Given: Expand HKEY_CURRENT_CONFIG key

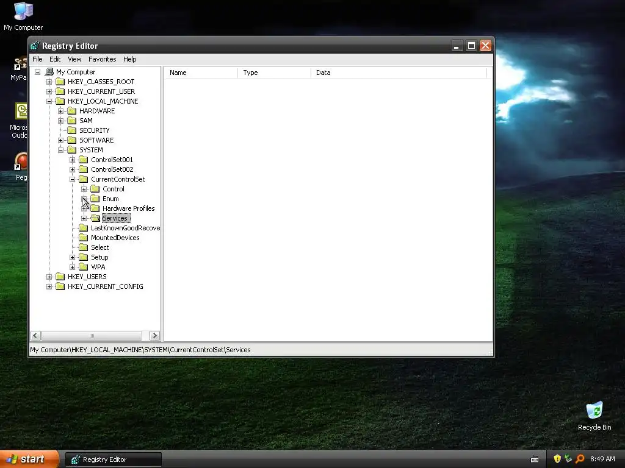Looking at the screenshot, I should tap(49, 286).
